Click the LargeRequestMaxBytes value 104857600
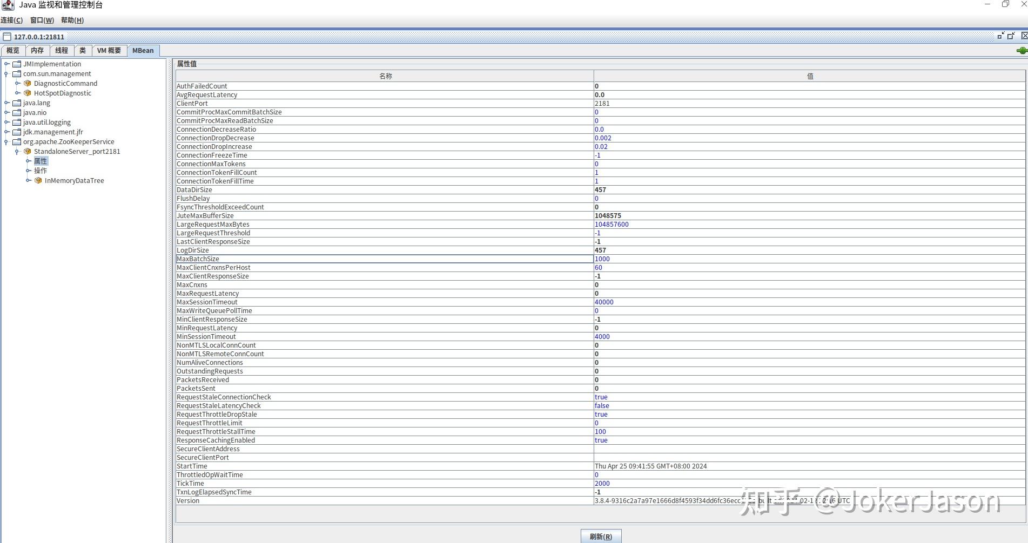 pyautogui.click(x=612, y=224)
